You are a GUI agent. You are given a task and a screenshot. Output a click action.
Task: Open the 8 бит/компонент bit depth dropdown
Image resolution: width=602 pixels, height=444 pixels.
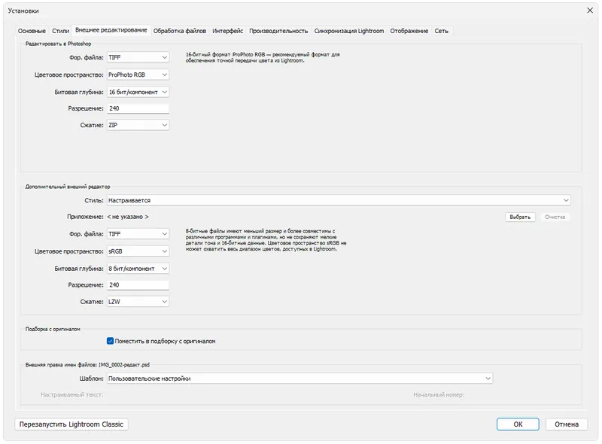point(138,269)
